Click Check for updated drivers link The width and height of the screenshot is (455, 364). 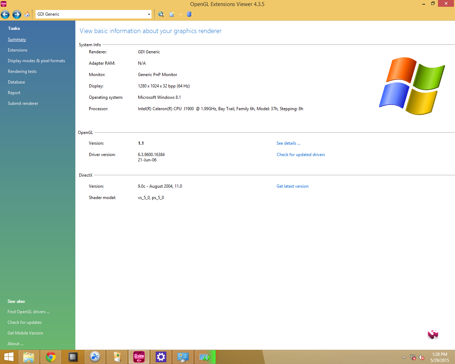[x=301, y=155]
